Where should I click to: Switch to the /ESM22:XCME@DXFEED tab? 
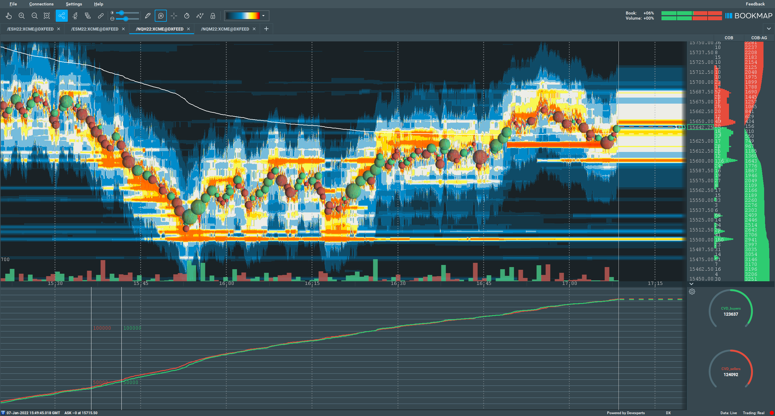pyautogui.click(x=94, y=29)
